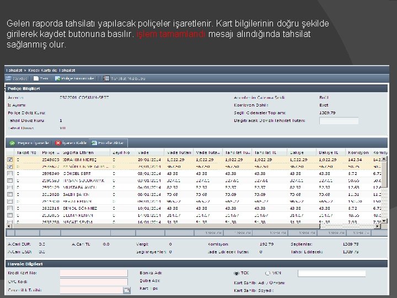Click the Kaydet save icon in toolbar

(9, 78)
